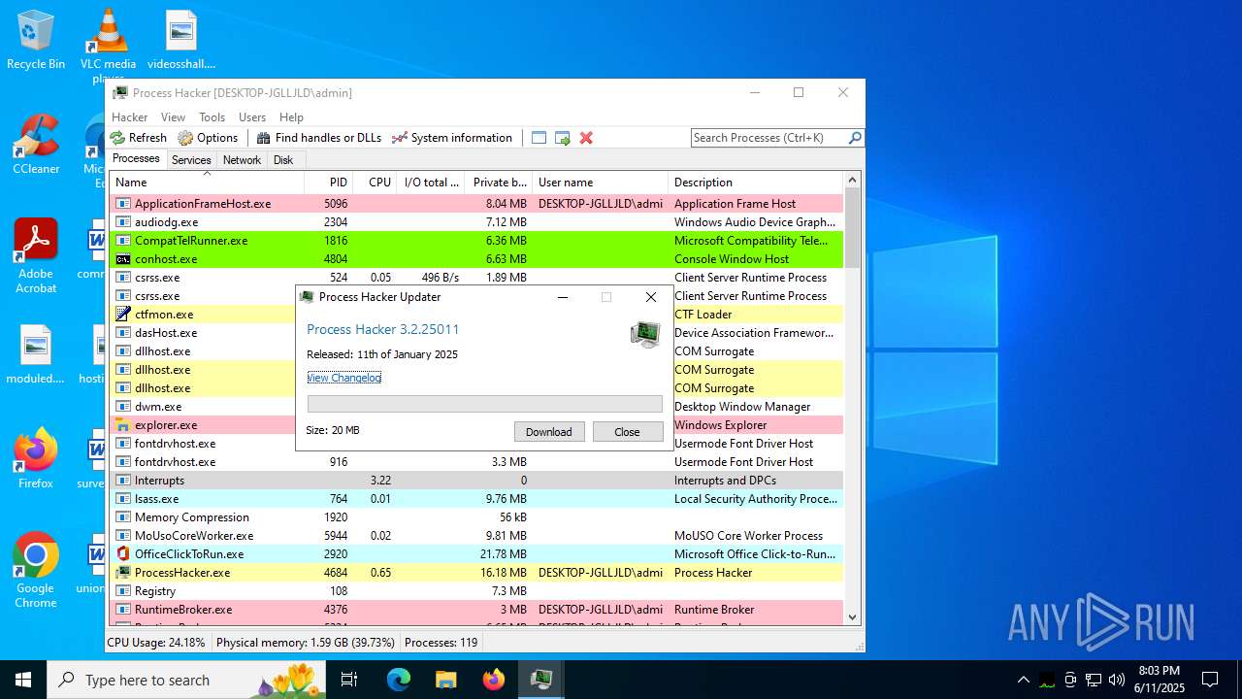This screenshot has width=1242, height=699.
Task: Click the conhost.exe console icon
Action: [123, 259]
